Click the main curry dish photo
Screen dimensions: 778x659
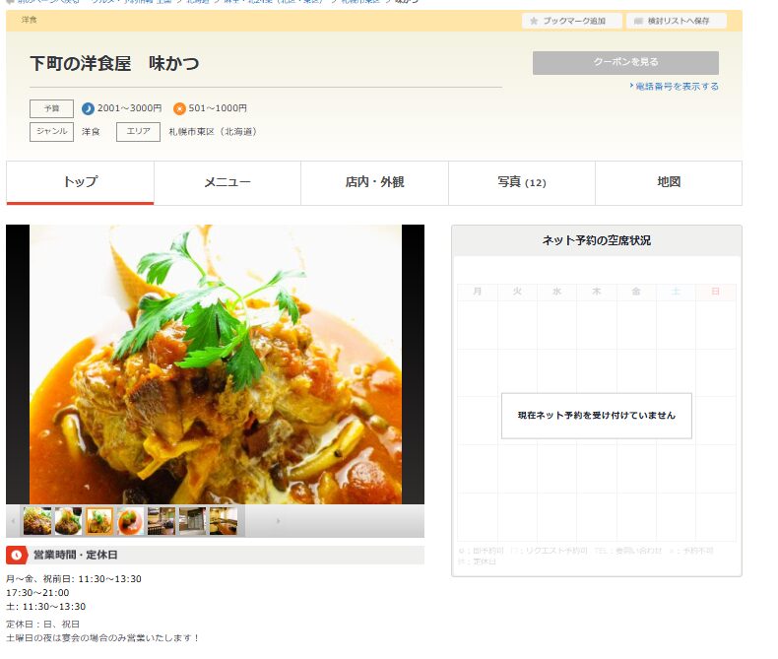216,364
